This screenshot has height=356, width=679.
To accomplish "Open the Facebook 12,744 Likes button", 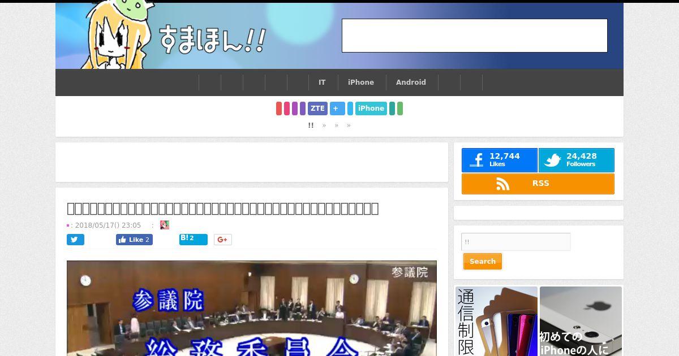I will (x=499, y=160).
